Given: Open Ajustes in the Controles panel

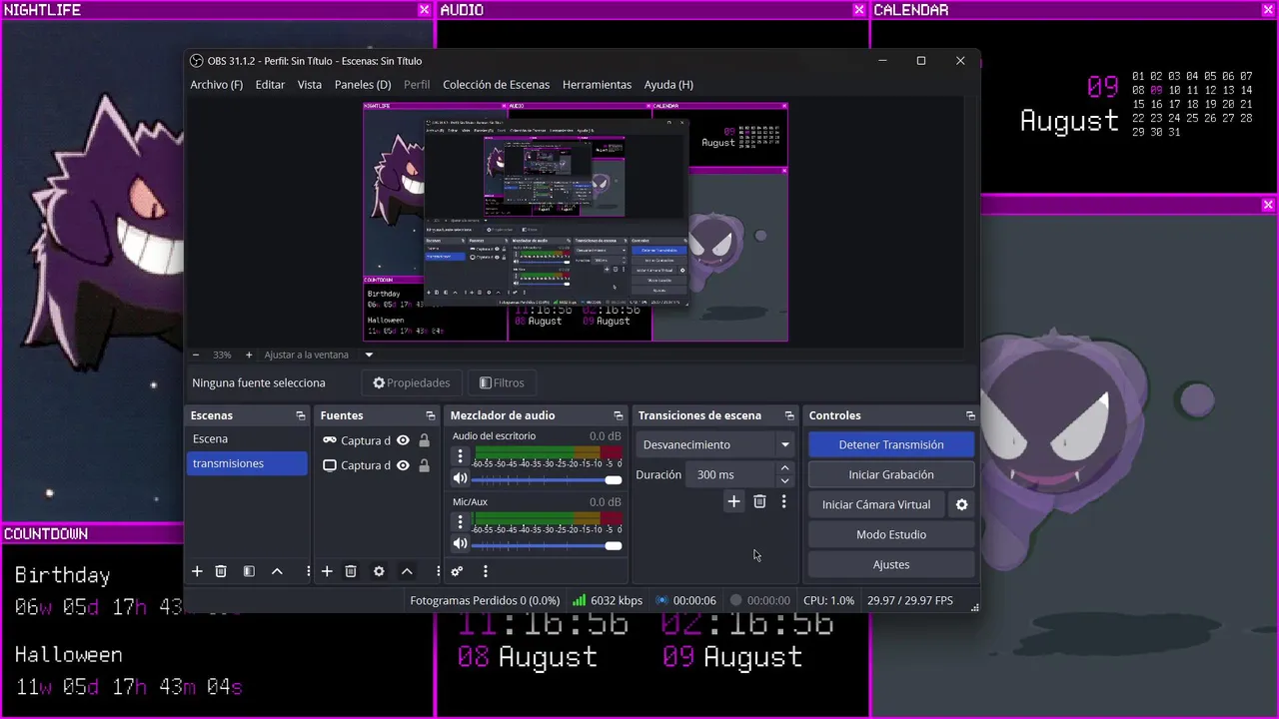Looking at the screenshot, I should (x=891, y=565).
